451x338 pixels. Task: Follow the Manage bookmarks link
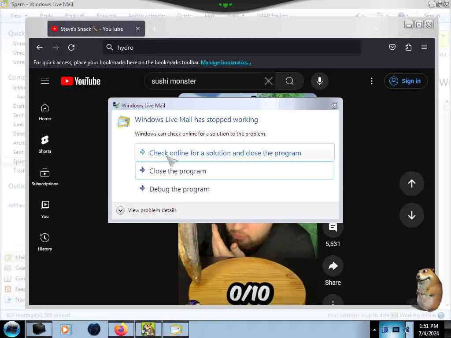(226, 62)
